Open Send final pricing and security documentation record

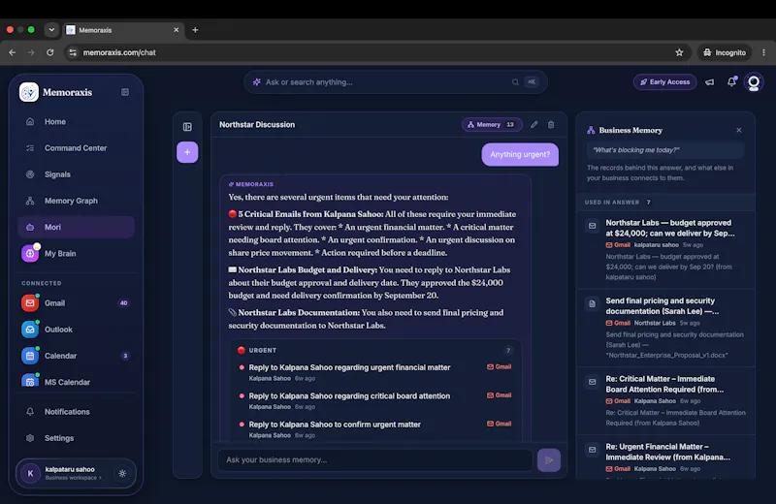(665, 328)
